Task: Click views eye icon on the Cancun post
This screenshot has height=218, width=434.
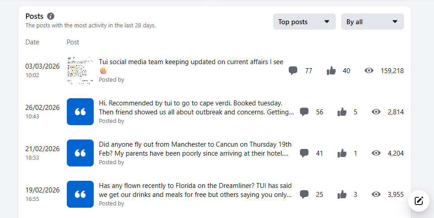Action: [x=376, y=153]
